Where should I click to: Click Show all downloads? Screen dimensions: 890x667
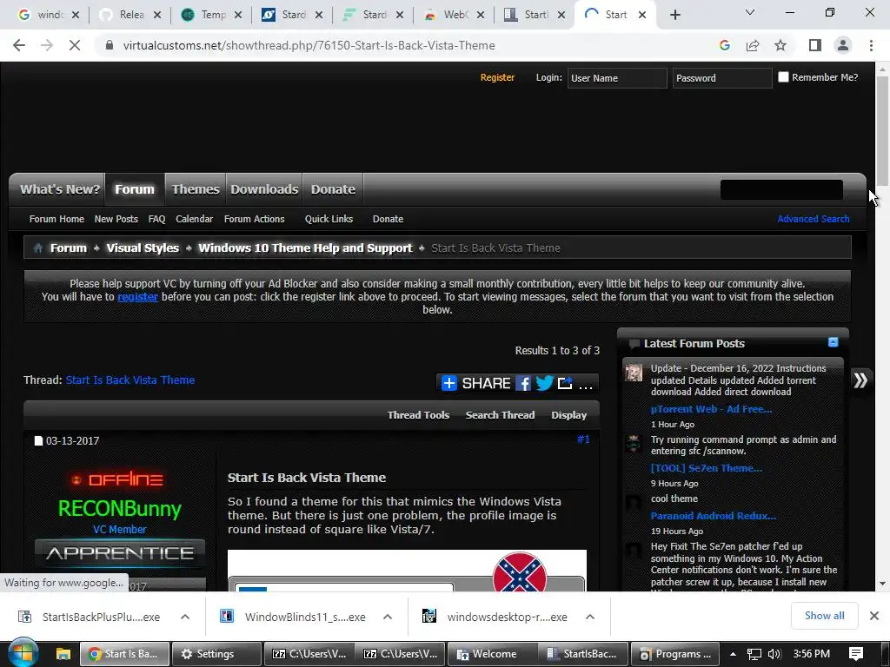(x=824, y=616)
